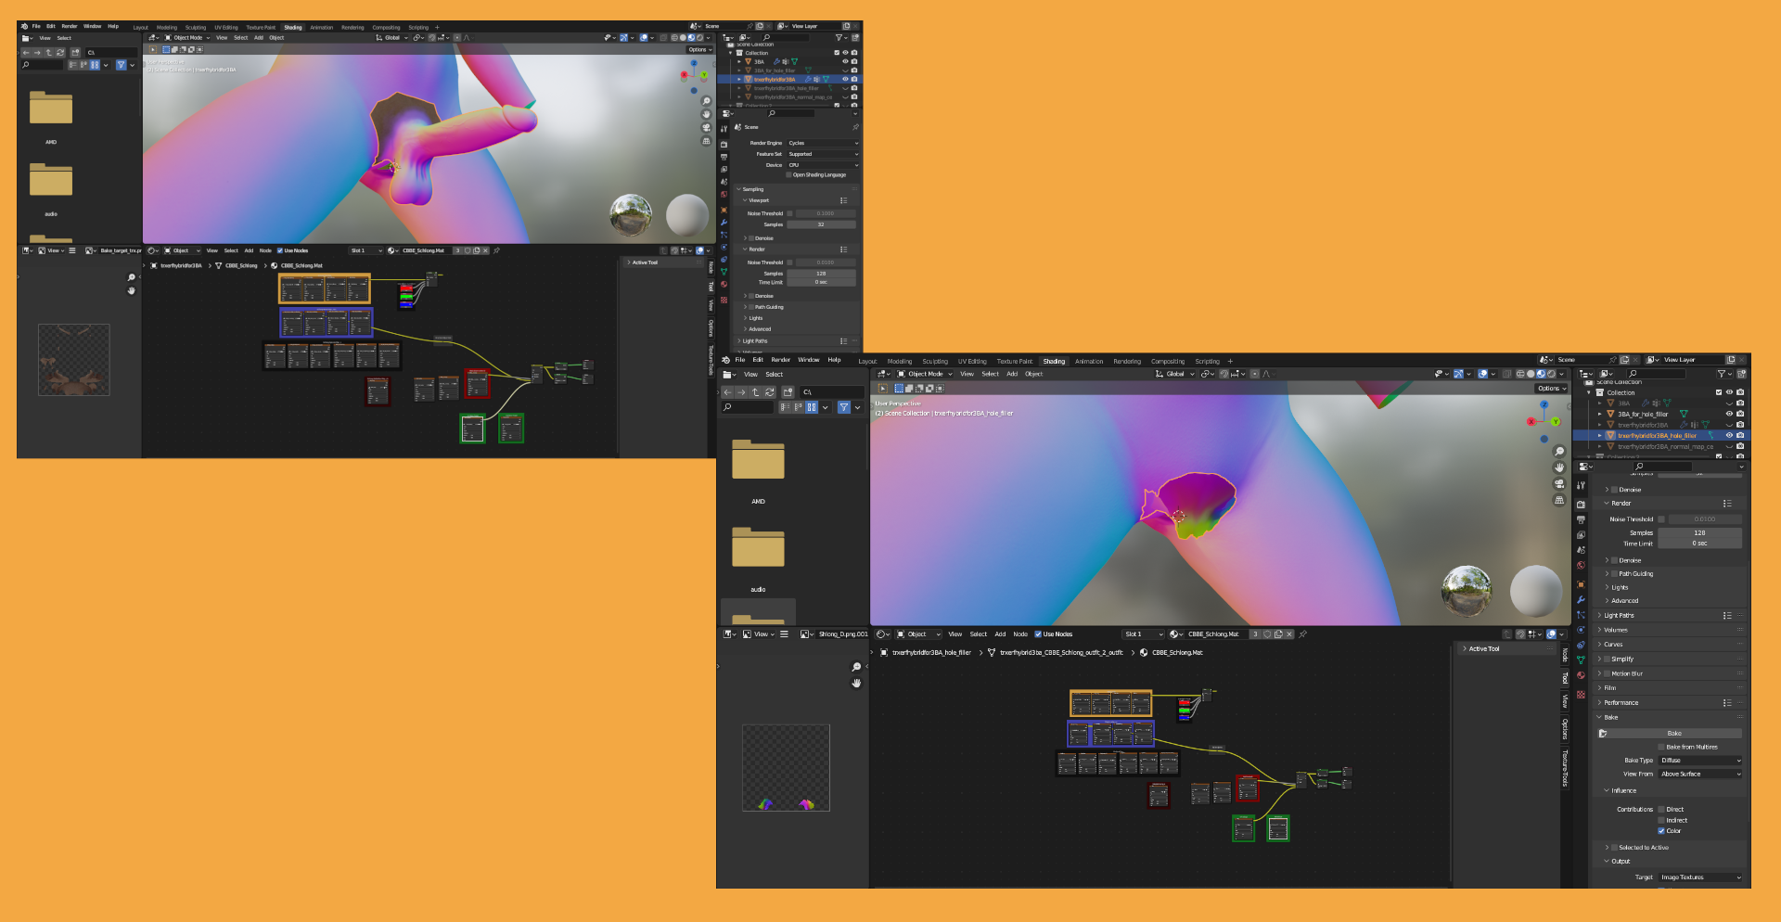This screenshot has height=922, width=1781.
Task: Enable Motion Blur checkbox in front window
Action: pos(1608,673)
